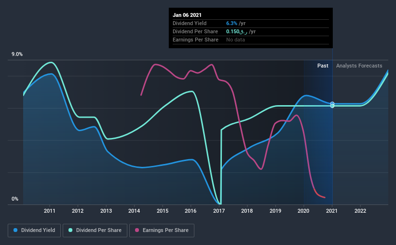396x245 pixels.
Task: Select the 2019 x-axis label
Action: (x=275, y=211)
